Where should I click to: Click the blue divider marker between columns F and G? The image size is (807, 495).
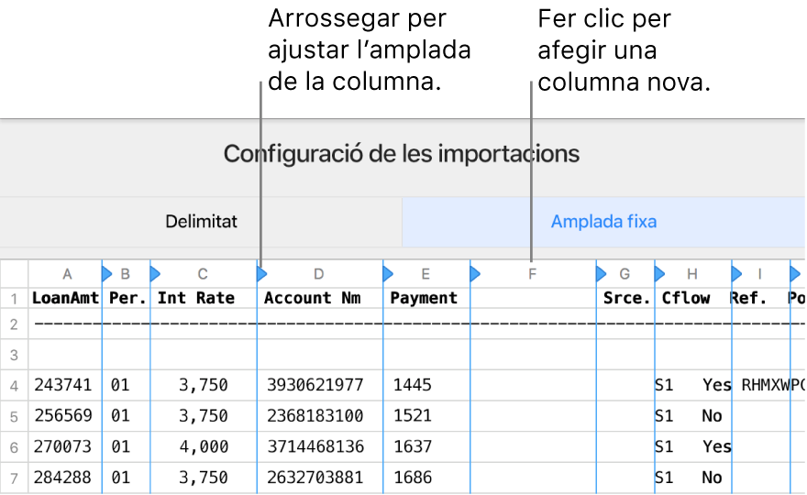[x=601, y=272]
